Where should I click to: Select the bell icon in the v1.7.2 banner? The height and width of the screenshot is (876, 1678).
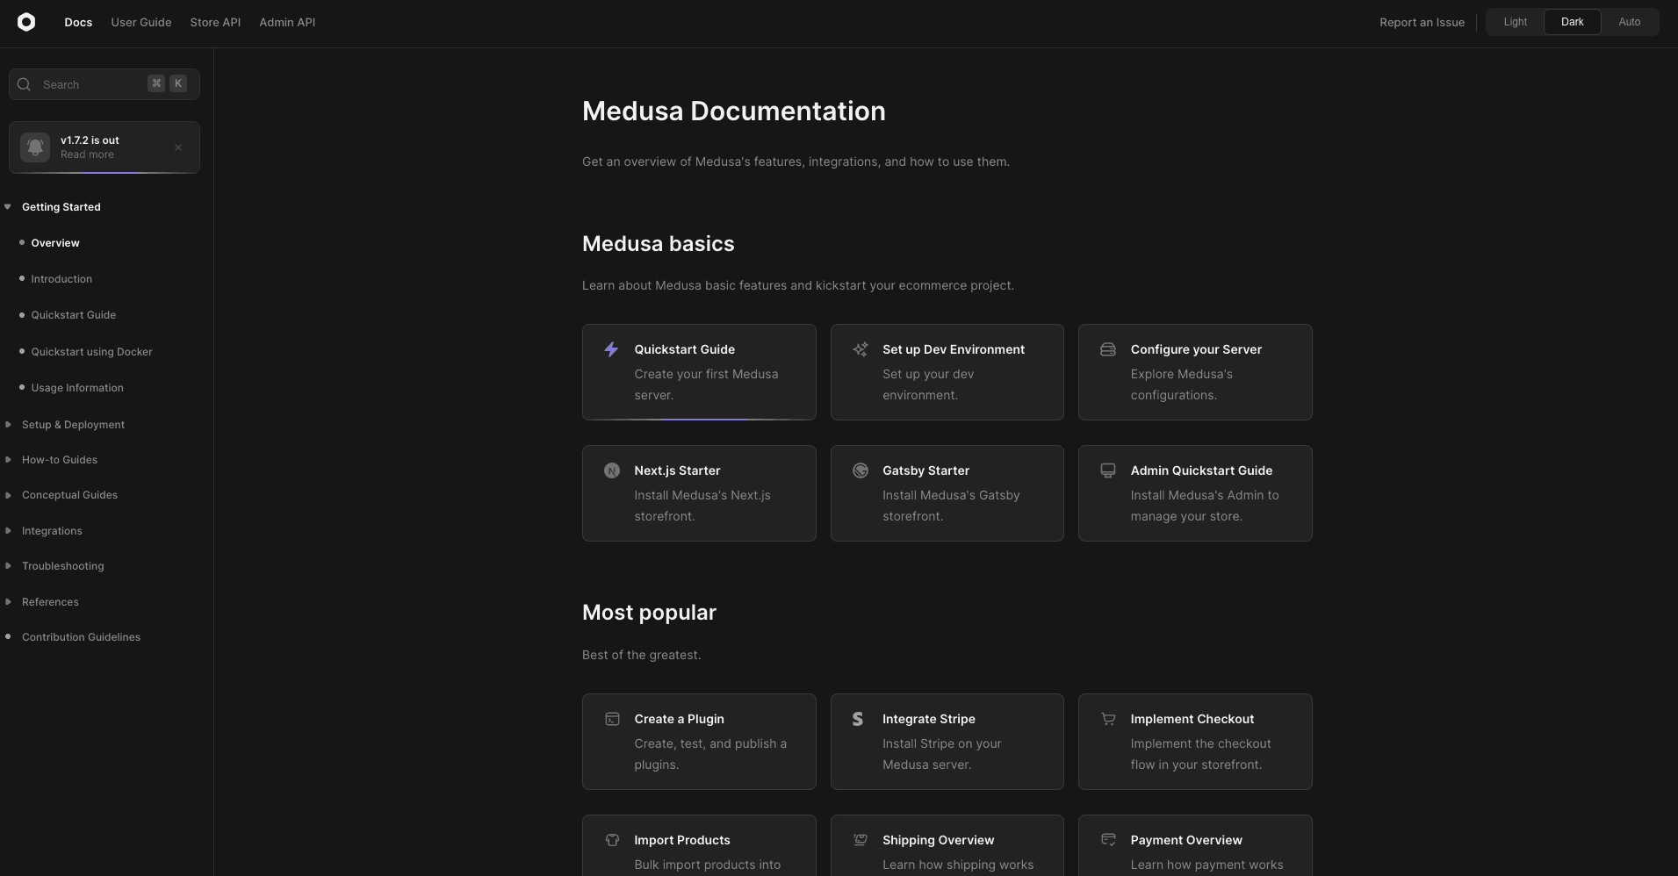[x=35, y=147]
